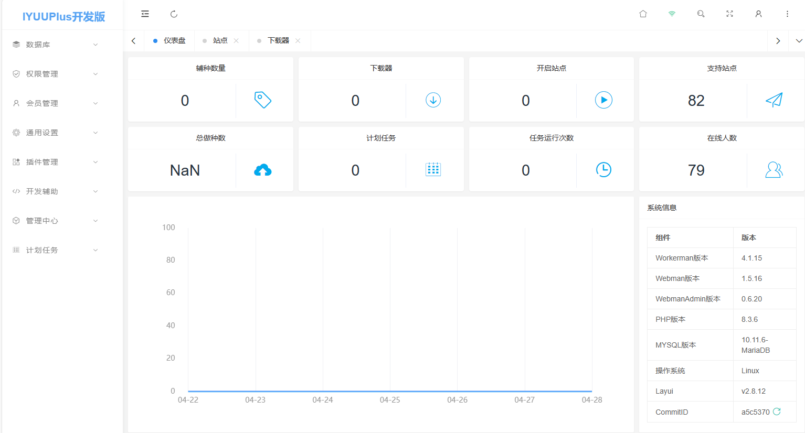Click the NaN value in 总做种数
The height and width of the screenshot is (433, 805).
click(x=185, y=170)
